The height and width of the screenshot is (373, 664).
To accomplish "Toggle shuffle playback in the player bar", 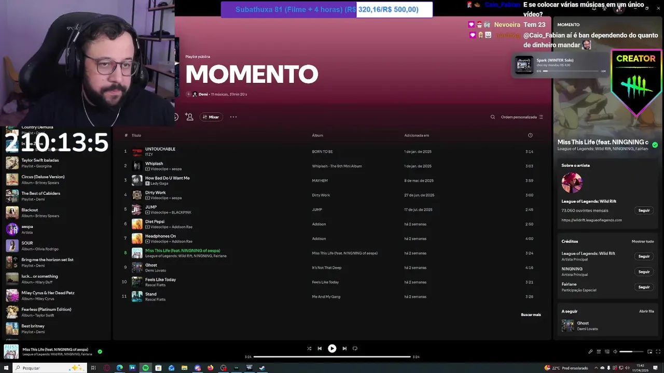I will pos(309,349).
